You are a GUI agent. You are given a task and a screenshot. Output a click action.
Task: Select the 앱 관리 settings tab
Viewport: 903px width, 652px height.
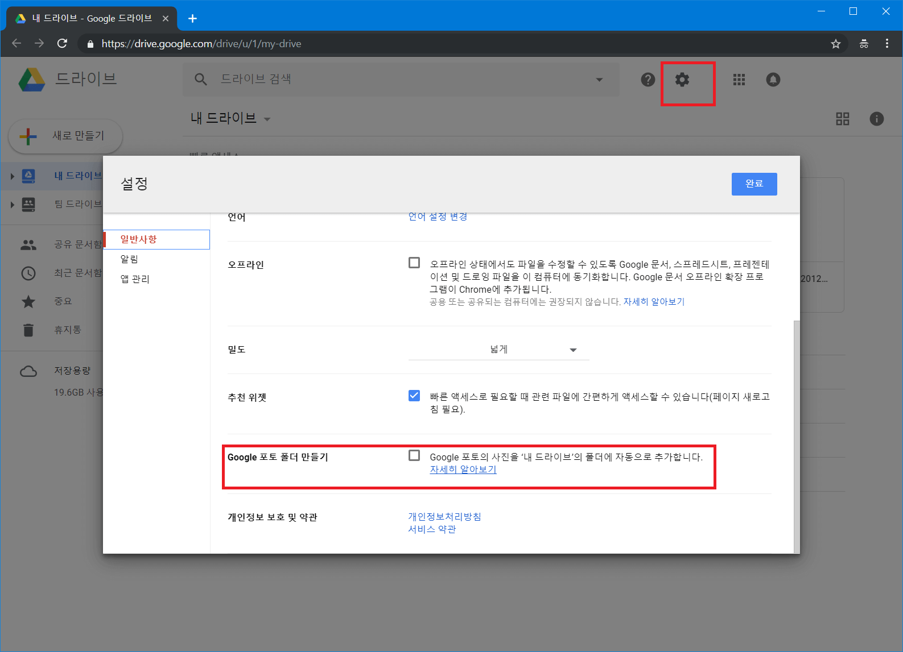point(135,279)
